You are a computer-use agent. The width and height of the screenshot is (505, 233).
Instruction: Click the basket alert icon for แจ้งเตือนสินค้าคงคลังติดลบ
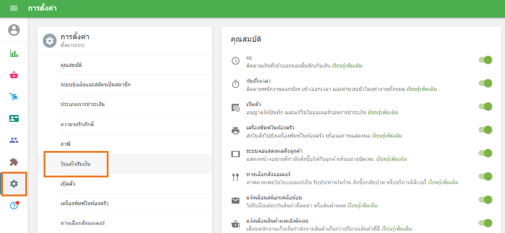pyautogui.click(x=235, y=224)
